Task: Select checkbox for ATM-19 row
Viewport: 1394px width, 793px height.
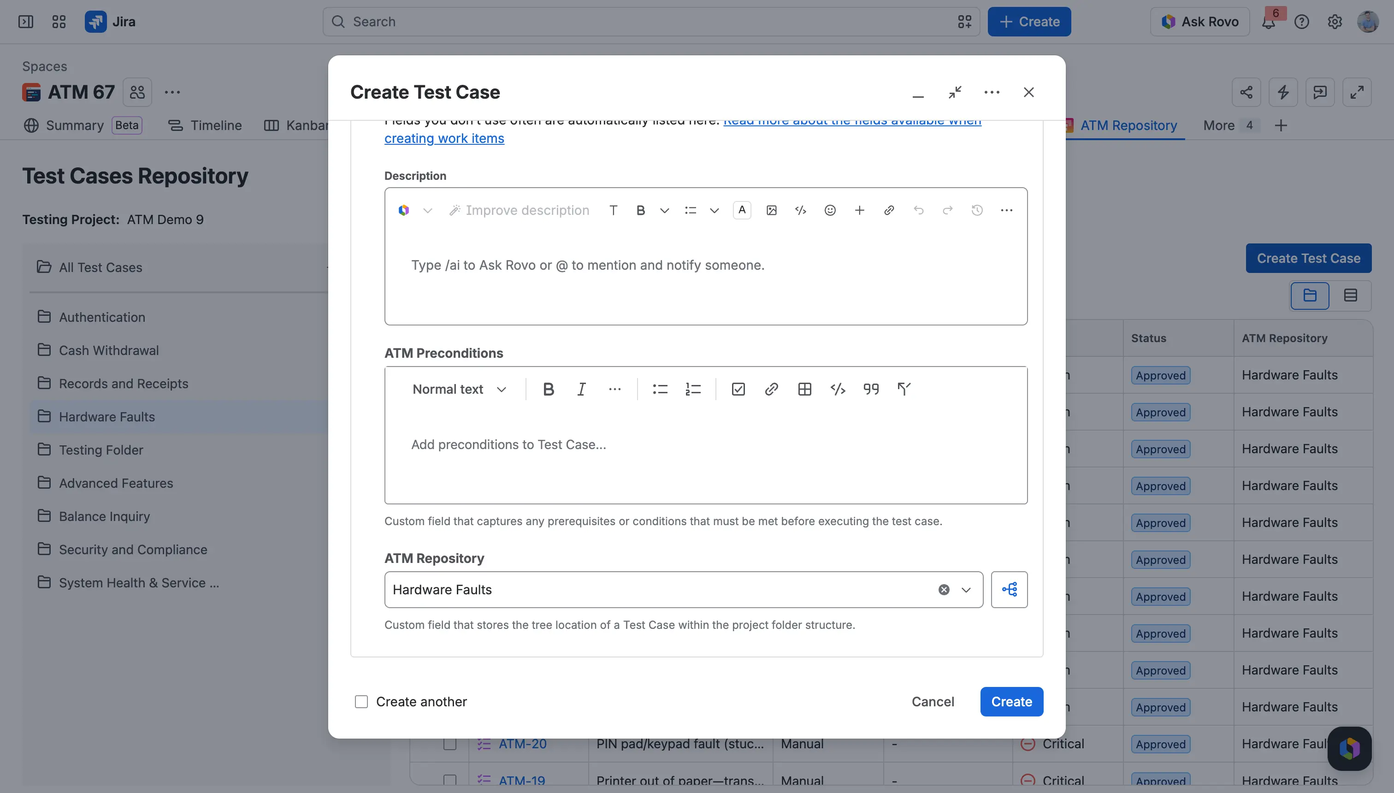Action: pos(450,780)
